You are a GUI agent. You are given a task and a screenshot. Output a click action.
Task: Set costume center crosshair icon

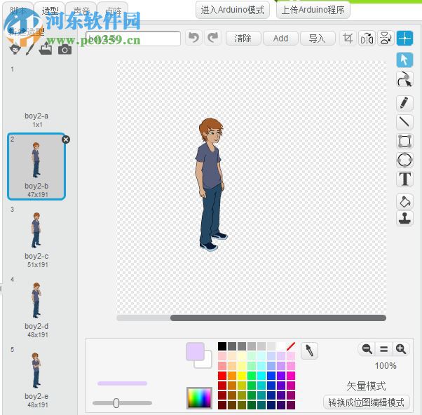(404, 39)
